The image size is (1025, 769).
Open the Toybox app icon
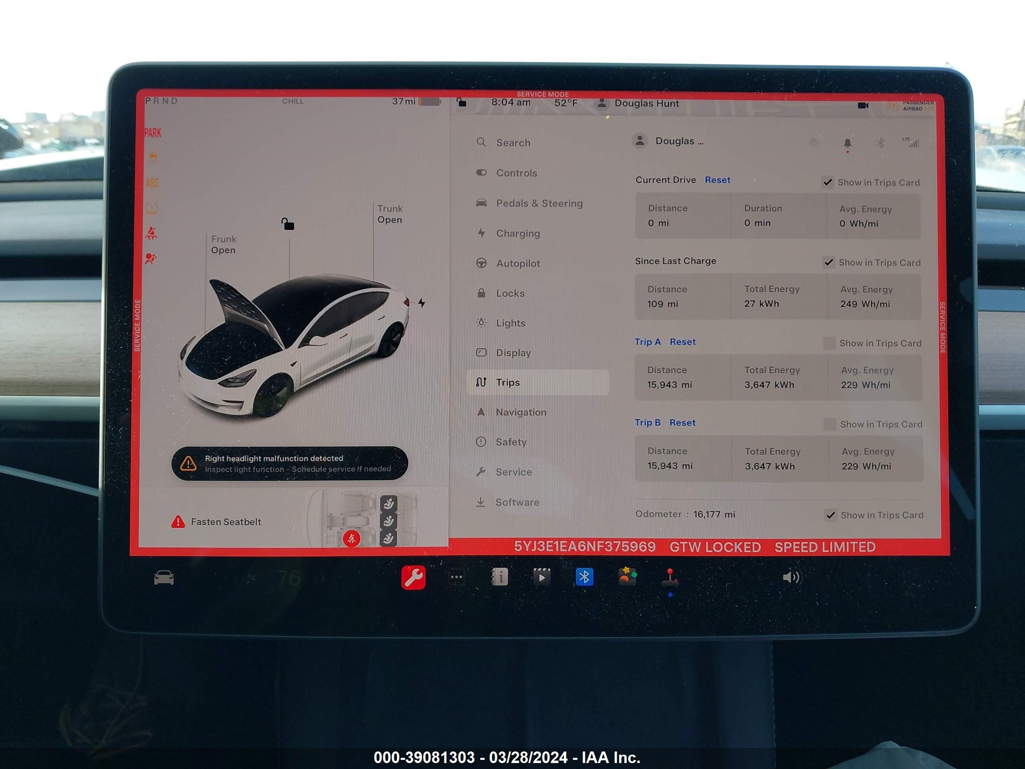pyautogui.click(x=627, y=576)
